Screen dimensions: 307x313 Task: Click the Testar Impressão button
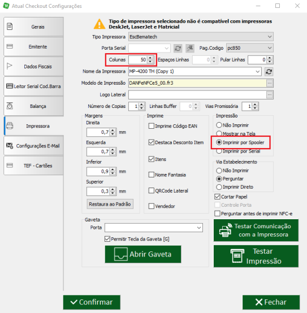(256, 256)
